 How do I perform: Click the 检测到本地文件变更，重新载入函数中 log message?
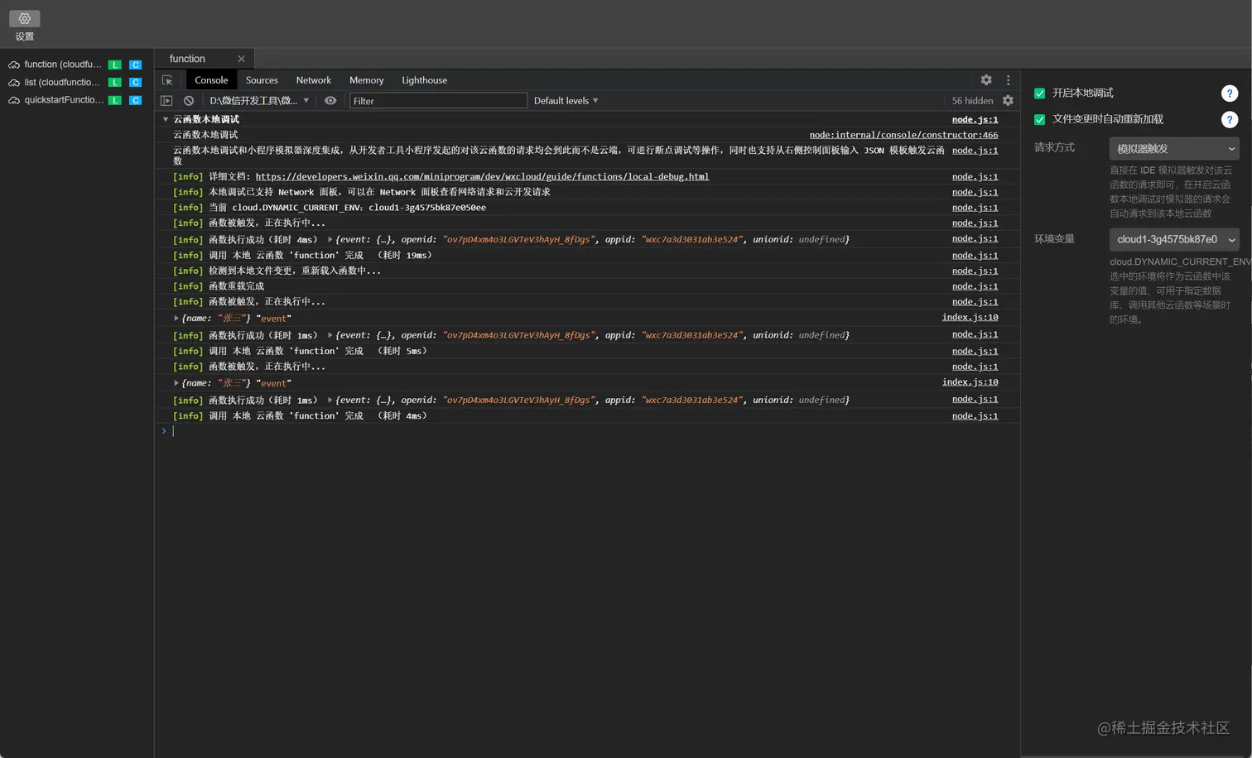295,271
